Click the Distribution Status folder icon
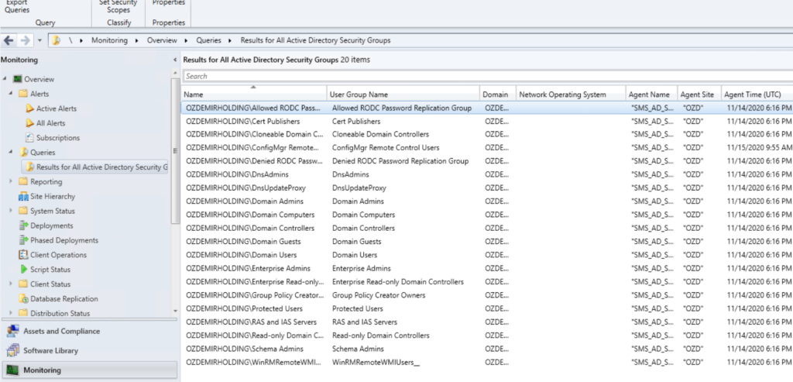This screenshot has height=382, width=793. [x=23, y=313]
